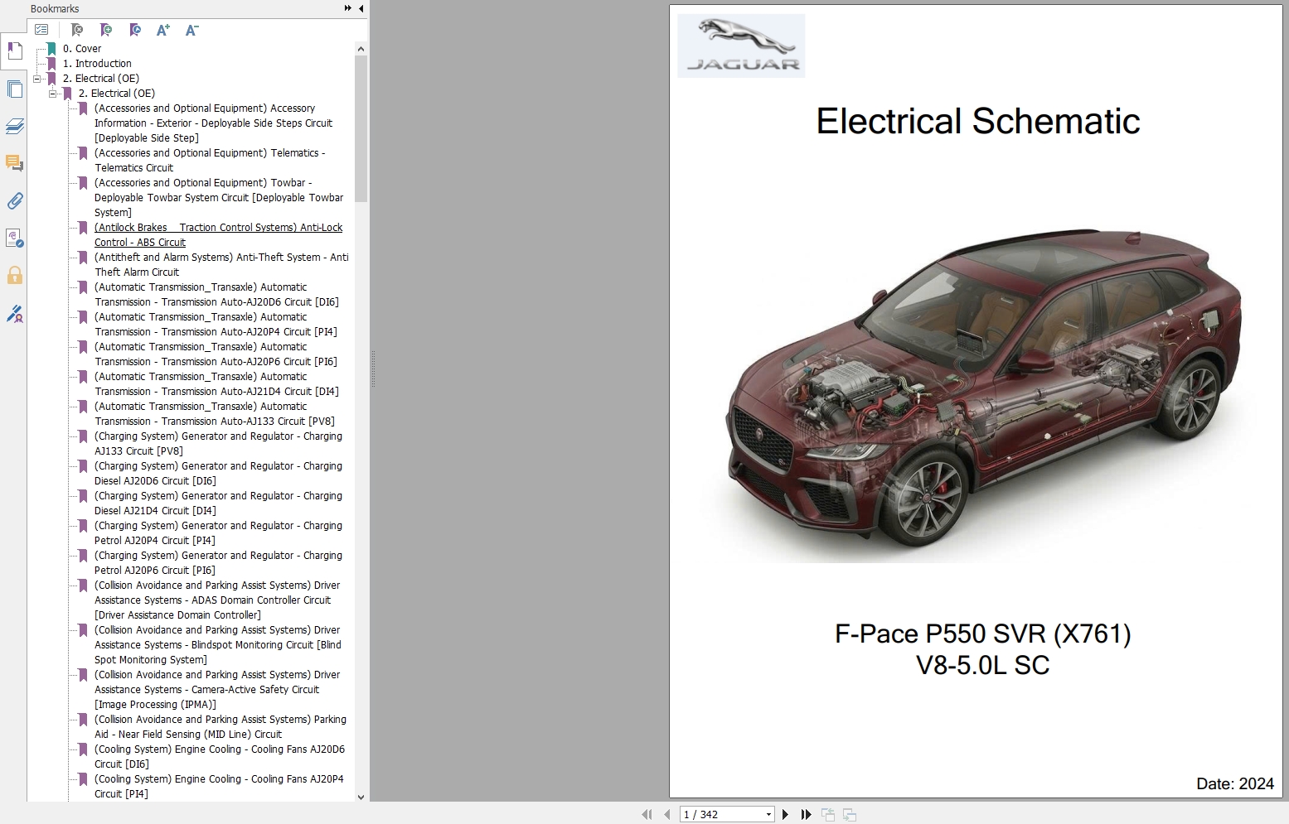Decrease bookmark font size with A-

191,30
